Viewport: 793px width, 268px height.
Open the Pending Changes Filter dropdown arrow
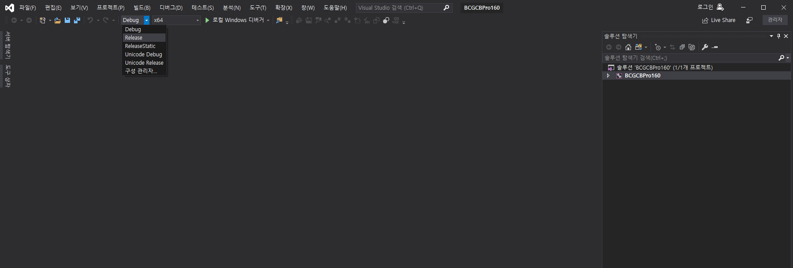tap(665, 47)
